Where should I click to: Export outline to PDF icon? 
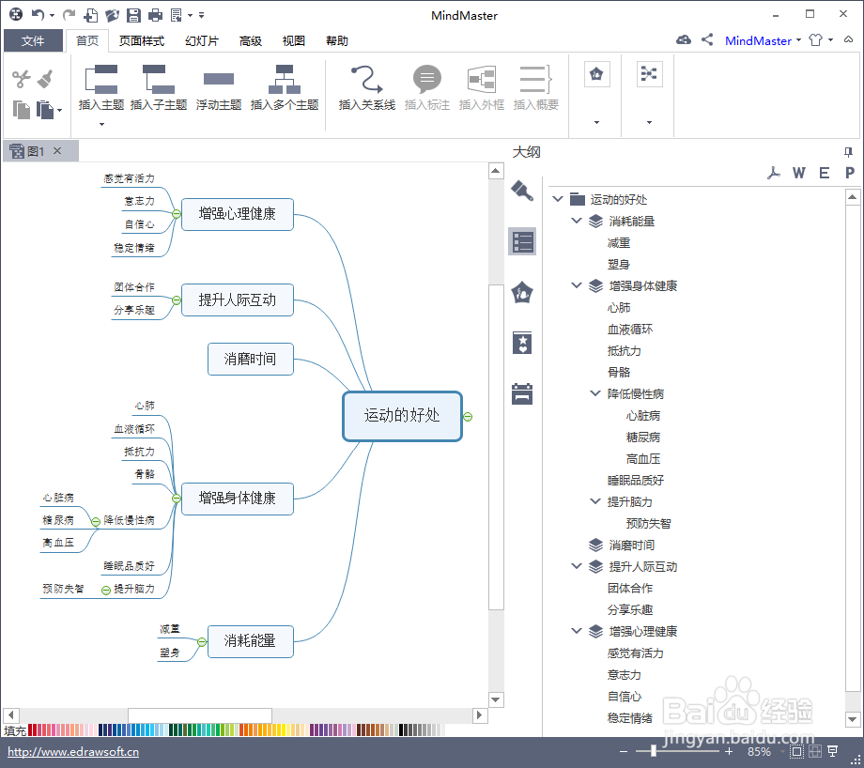click(x=774, y=173)
